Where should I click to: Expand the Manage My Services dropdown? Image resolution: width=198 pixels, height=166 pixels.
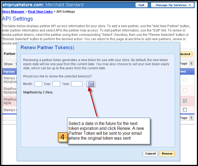[172, 5]
